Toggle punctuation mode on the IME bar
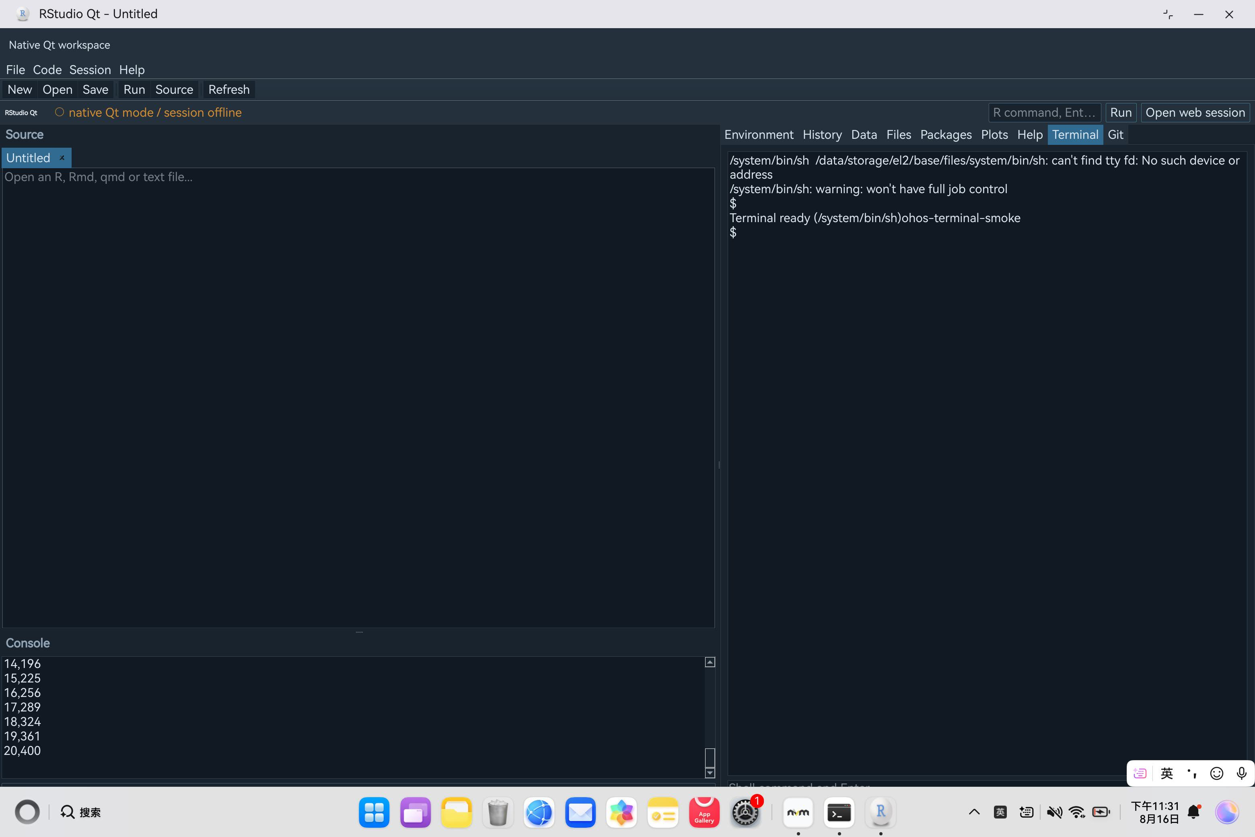Image resolution: width=1255 pixels, height=837 pixels. coord(1191,773)
